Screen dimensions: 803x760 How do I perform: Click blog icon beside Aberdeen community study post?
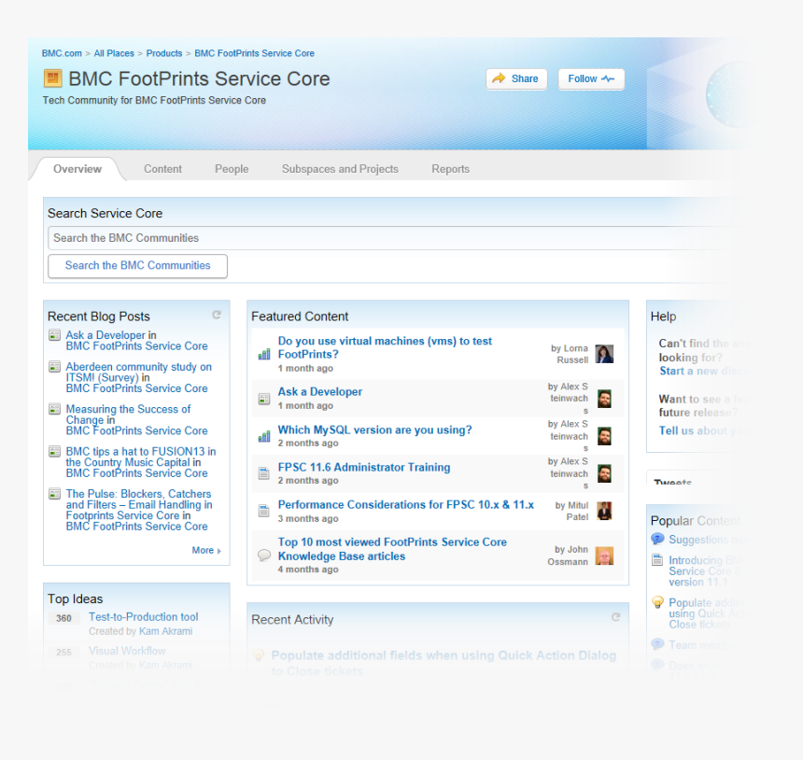coord(54,367)
